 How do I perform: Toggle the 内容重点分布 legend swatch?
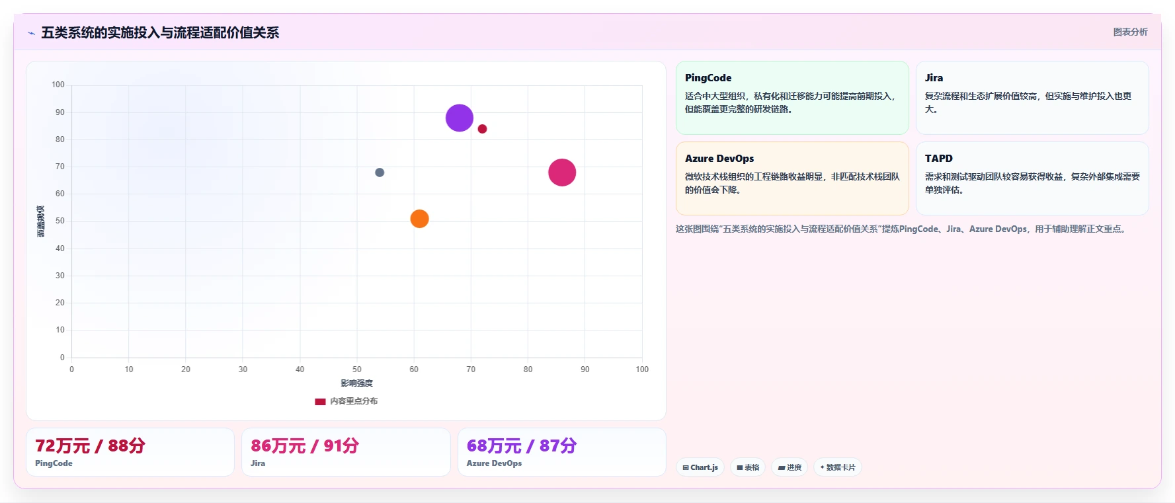coord(320,401)
